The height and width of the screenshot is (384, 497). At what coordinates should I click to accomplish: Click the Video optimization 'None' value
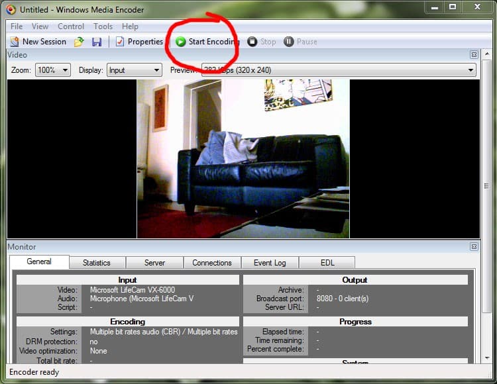click(x=98, y=351)
